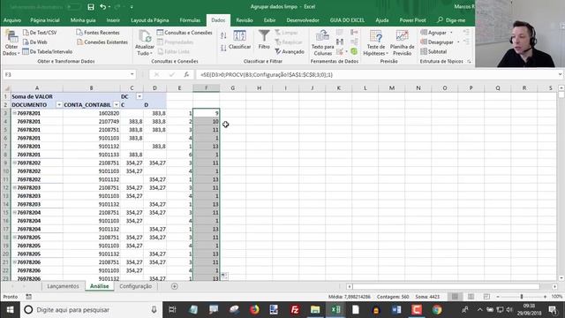Screen dimensions: 565x318
Task: Open the Desenvolvedor ribbon tab
Action: tap(303, 20)
